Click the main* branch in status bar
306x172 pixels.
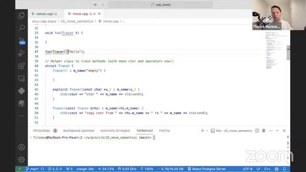click(33, 169)
